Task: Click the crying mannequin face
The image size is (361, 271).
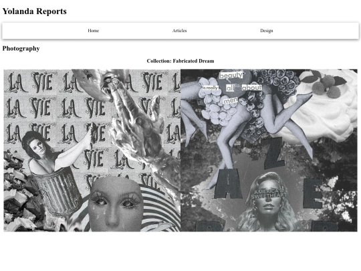Action: 115,204
